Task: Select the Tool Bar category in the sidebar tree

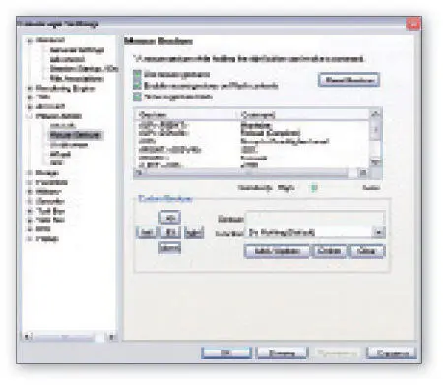Action: tap(50, 211)
